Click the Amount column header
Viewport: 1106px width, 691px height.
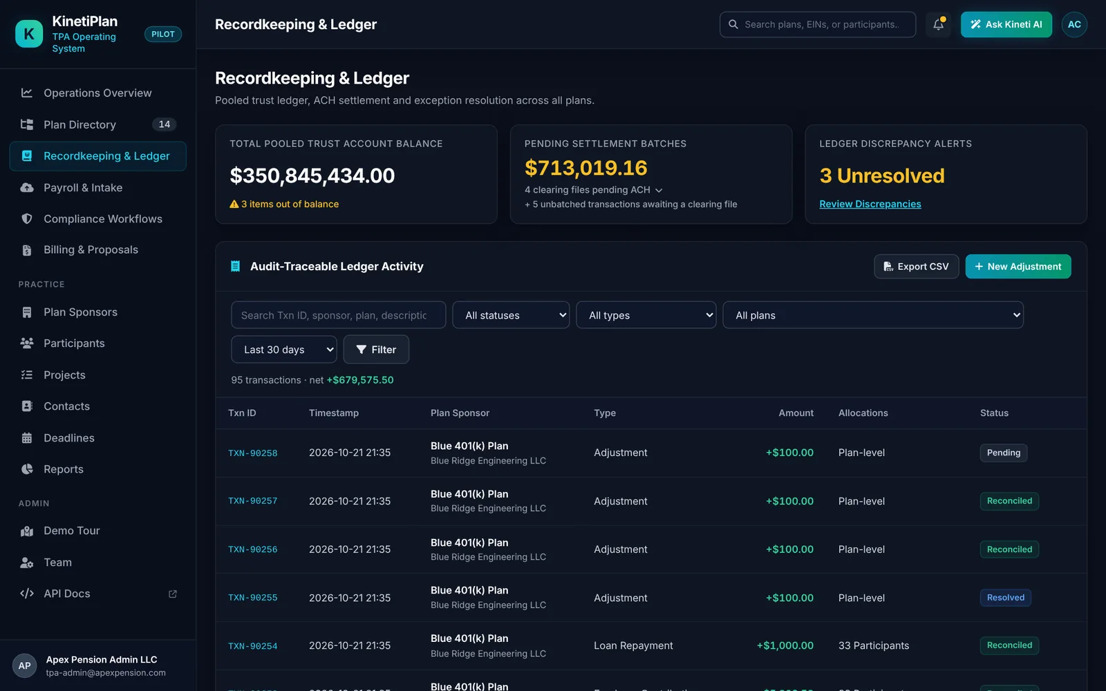coord(796,413)
